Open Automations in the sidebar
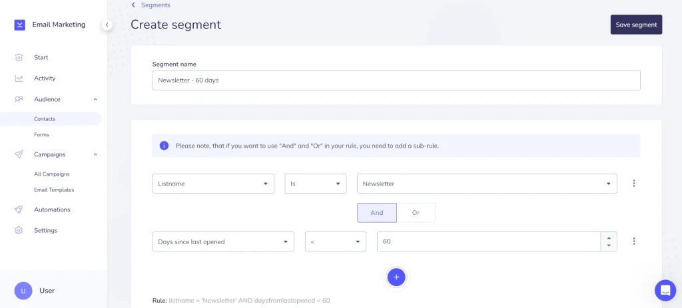Image resolution: width=682 pixels, height=308 pixels. (52, 210)
